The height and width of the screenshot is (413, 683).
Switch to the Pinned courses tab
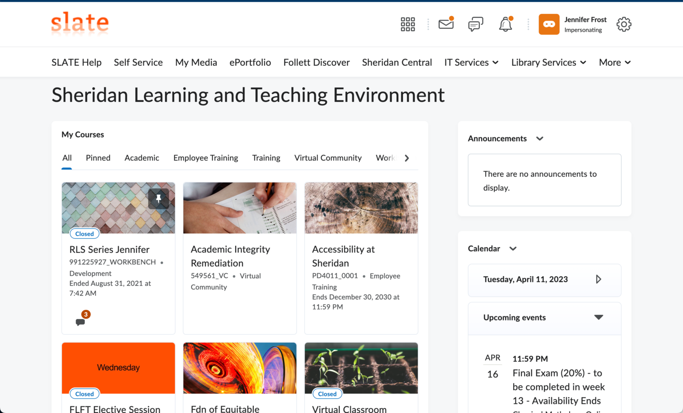98,158
